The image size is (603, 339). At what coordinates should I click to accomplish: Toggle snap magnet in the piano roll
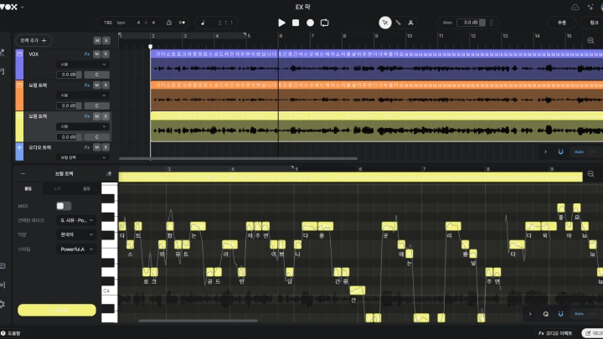tap(560, 314)
